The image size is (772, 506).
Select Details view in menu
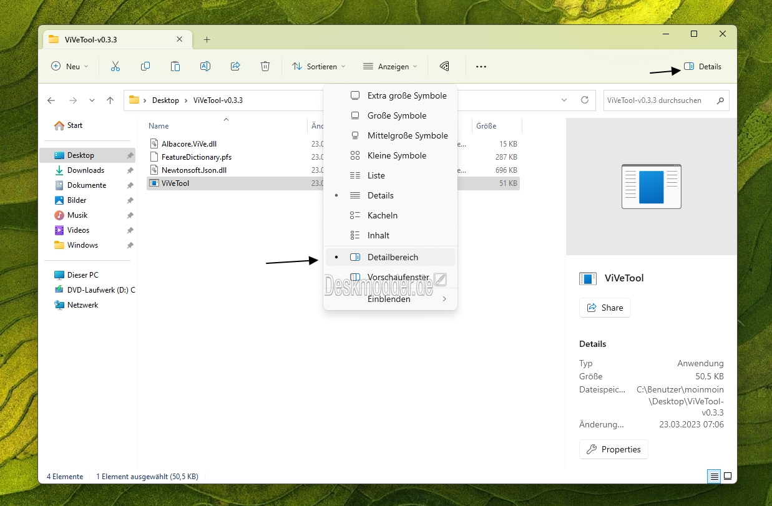[x=390, y=195]
